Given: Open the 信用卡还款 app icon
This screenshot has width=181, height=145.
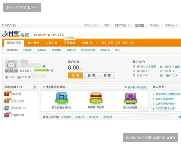Looking at the screenshot, I should pyautogui.click(x=7, y=101).
